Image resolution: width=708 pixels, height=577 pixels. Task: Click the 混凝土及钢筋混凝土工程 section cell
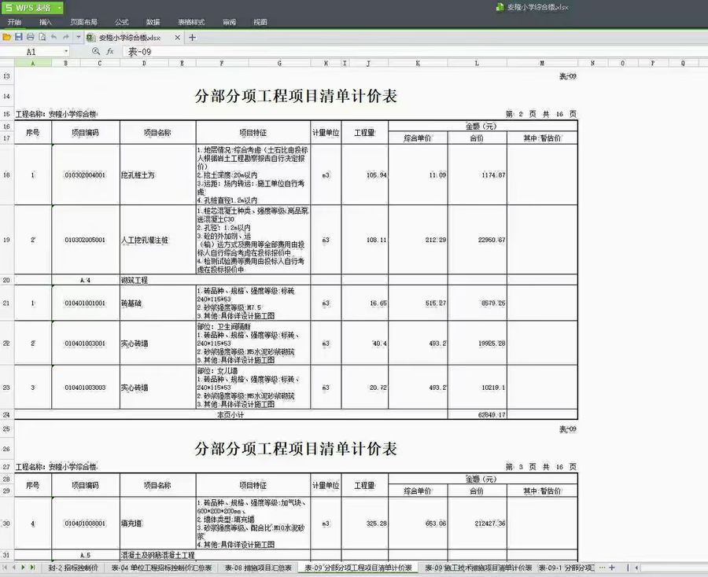coord(157,555)
